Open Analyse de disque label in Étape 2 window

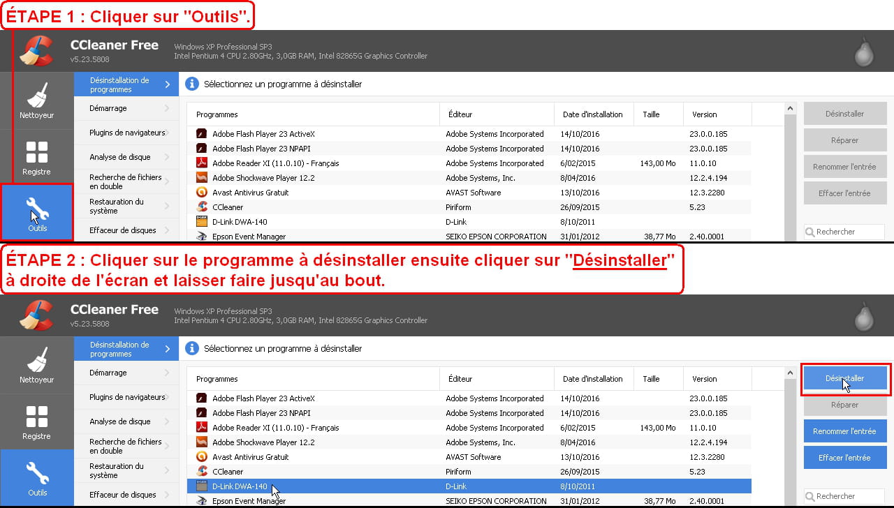coord(120,421)
